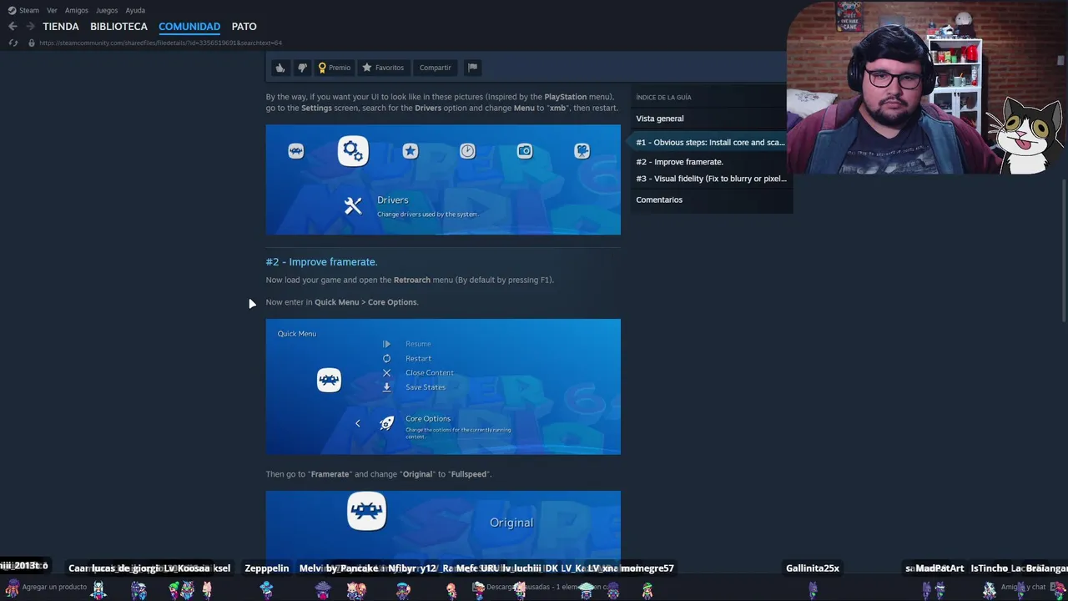Jump to Comentarios in guide index
This screenshot has width=1068, height=601.
tap(659, 199)
